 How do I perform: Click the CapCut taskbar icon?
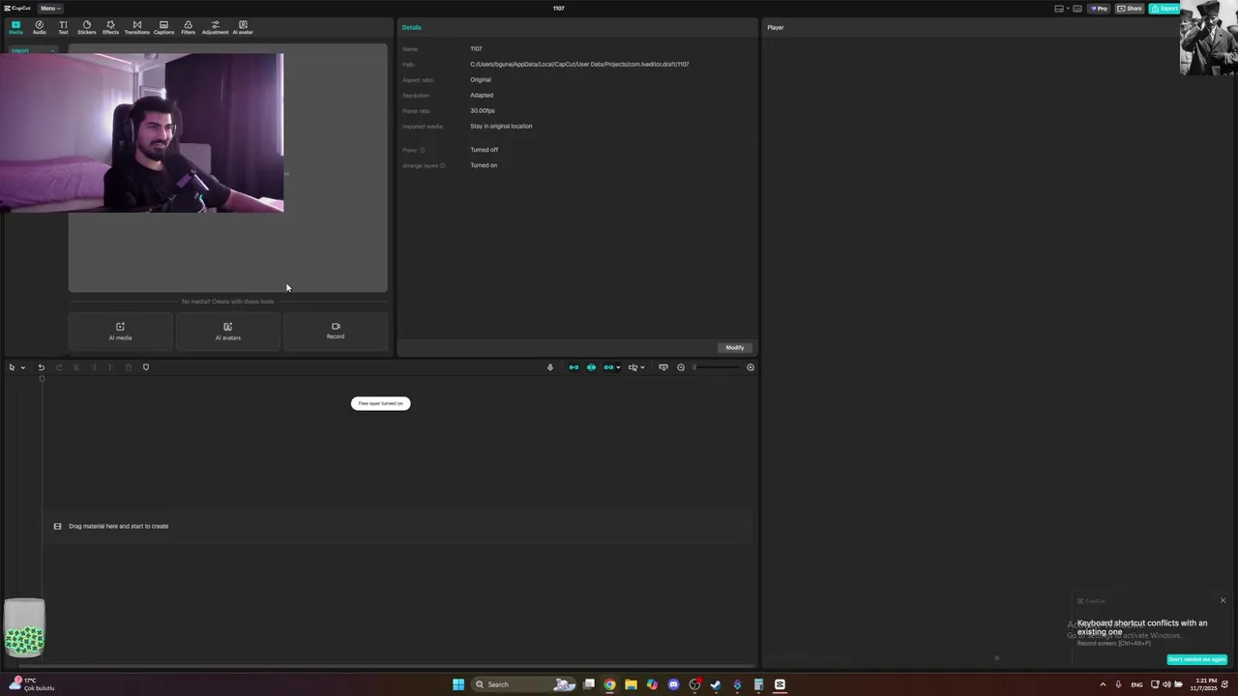click(x=780, y=684)
